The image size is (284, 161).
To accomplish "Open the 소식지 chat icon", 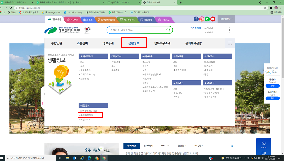I will [x=264, y=143].
